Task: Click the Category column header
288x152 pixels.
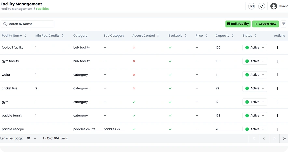Action: tap(80, 36)
